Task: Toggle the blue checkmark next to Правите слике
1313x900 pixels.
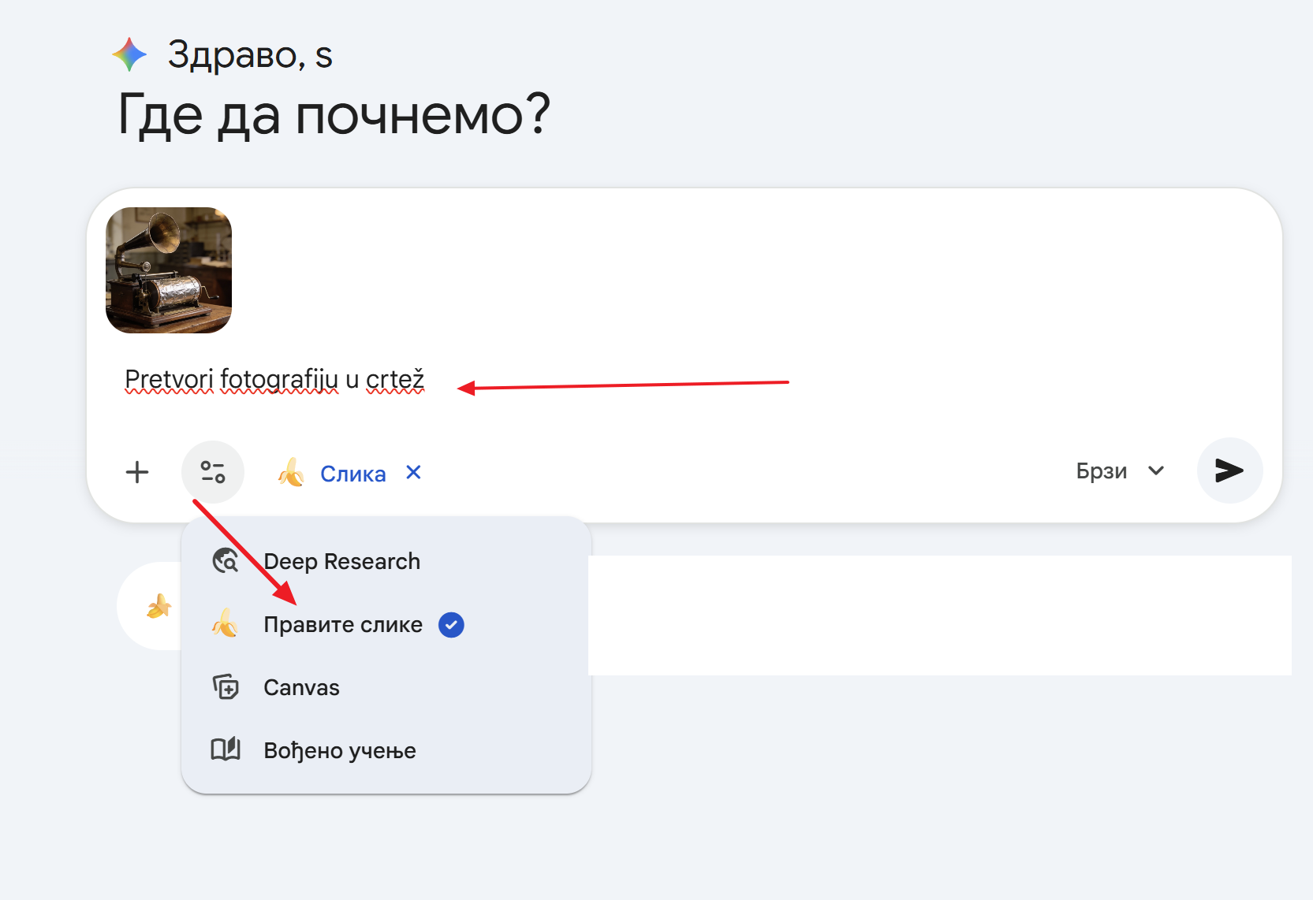Action: [x=451, y=625]
